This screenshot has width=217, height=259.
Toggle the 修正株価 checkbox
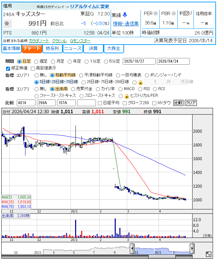[8, 68]
